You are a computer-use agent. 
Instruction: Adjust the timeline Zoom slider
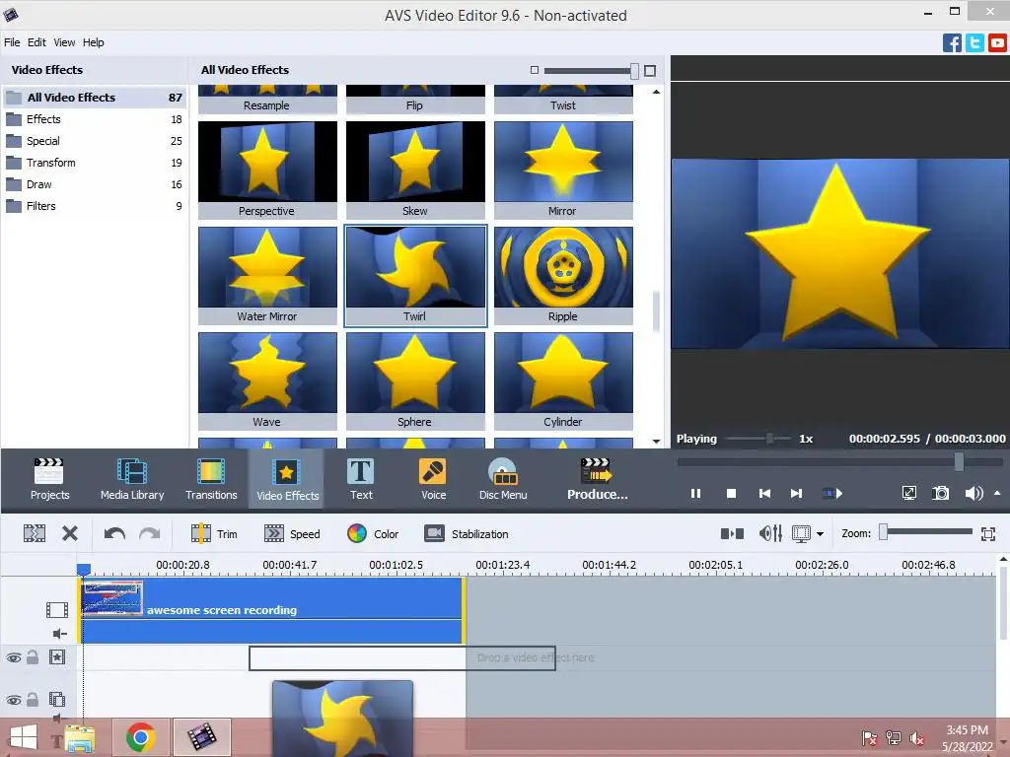coord(884,531)
